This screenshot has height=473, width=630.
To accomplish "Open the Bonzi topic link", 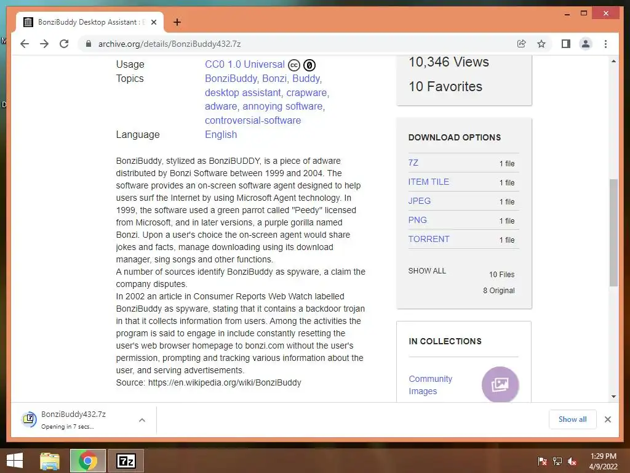I will [x=276, y=78].
